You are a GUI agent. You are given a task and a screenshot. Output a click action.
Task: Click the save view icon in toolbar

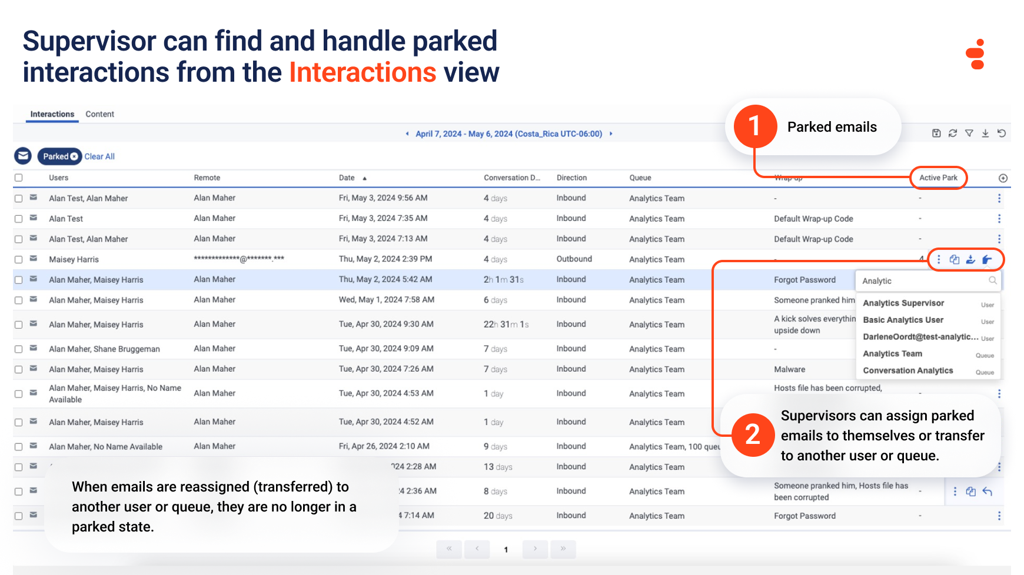(936, 133)
